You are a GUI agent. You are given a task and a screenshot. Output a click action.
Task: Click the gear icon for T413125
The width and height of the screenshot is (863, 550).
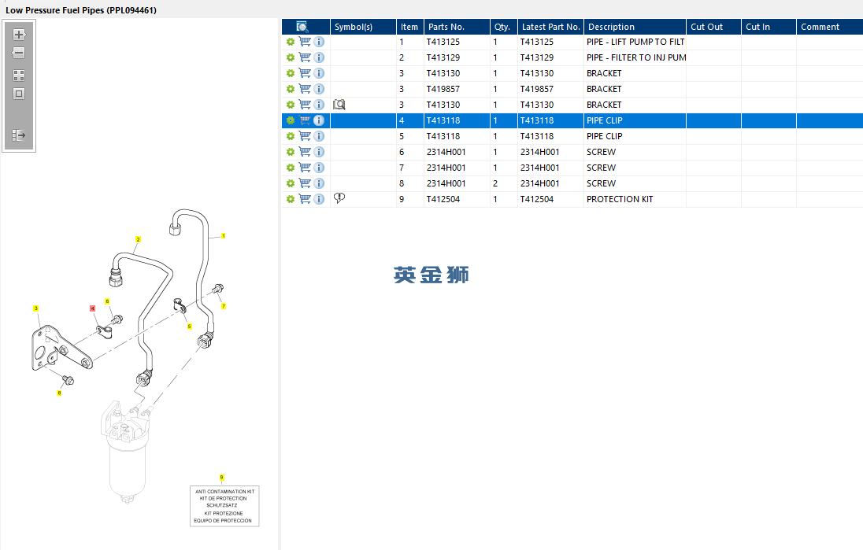(x=290, y=42)
